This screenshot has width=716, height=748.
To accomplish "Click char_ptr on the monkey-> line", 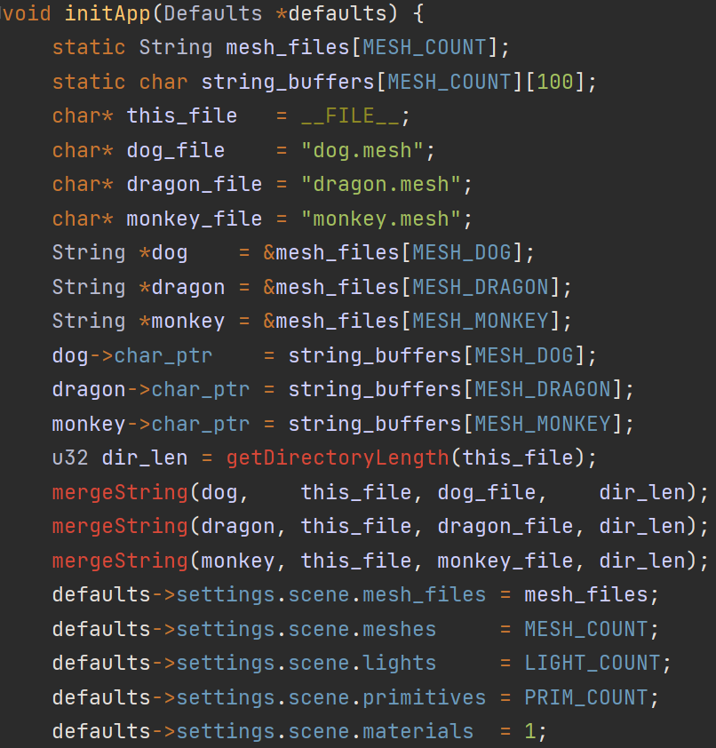I will click(x=201, y=424).
